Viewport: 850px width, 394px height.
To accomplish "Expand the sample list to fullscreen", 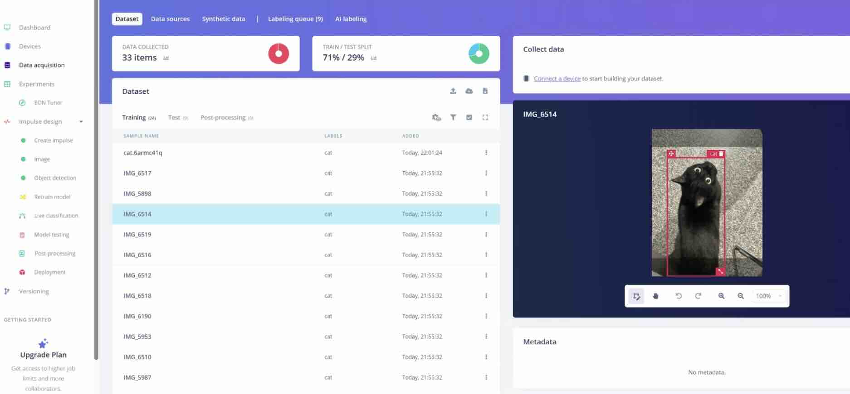I will (485, 117).
